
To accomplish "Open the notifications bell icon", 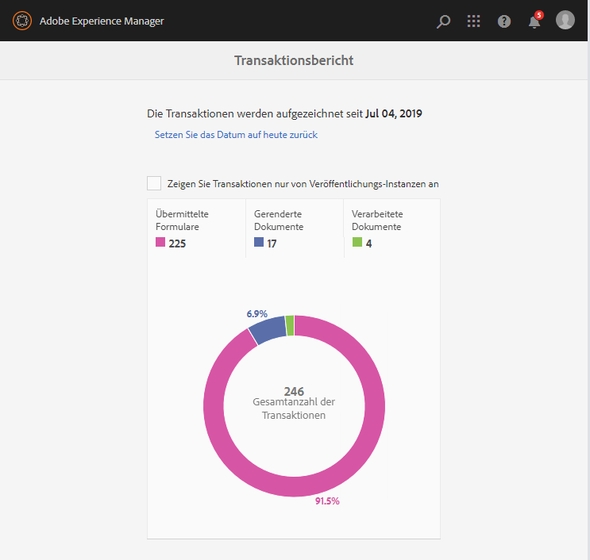I will [x=534, y=22].
